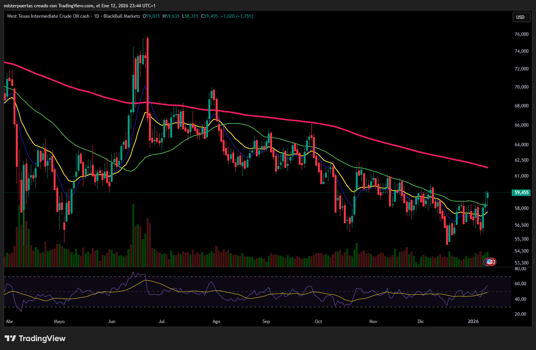
Task: Click the 2026 year on time axis
Action: (473, 322)
